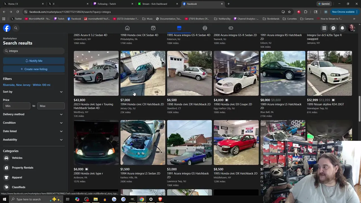Open the Chrome bookmarks apps grid
This screenshot has width=361, height=203.
tap(4, 19)
